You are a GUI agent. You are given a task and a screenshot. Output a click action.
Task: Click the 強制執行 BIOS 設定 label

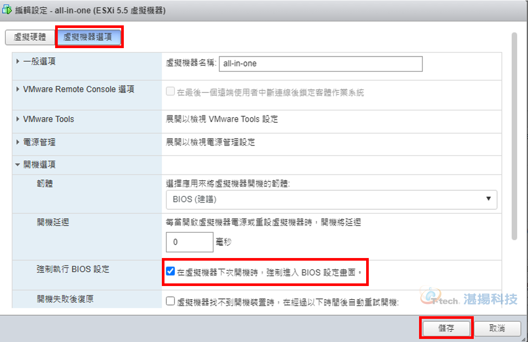(73, 269)
